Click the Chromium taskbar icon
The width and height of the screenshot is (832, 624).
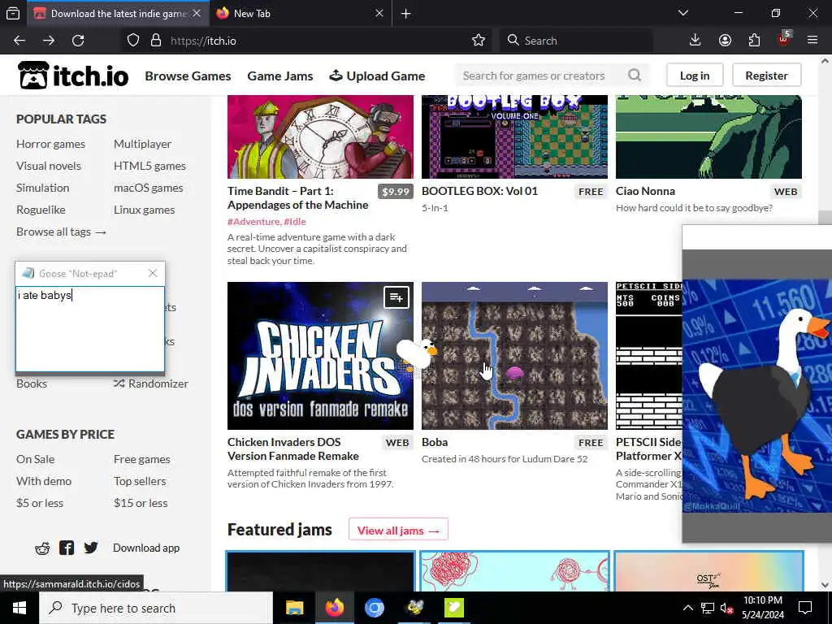point(374,608)
